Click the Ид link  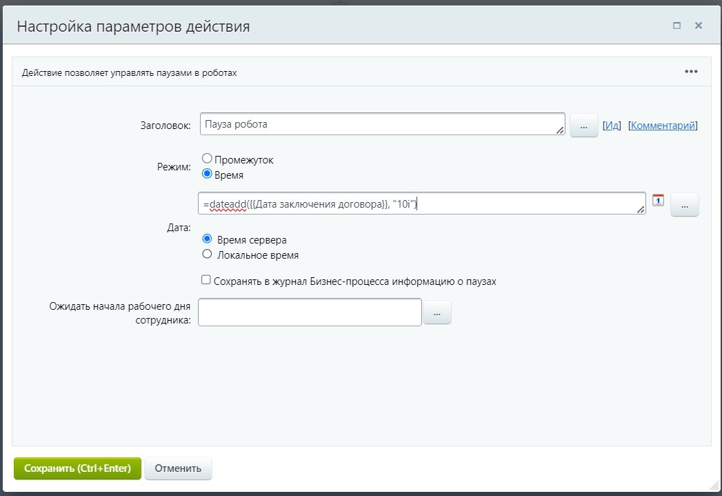pyautogui.click(x=612, y=126)
